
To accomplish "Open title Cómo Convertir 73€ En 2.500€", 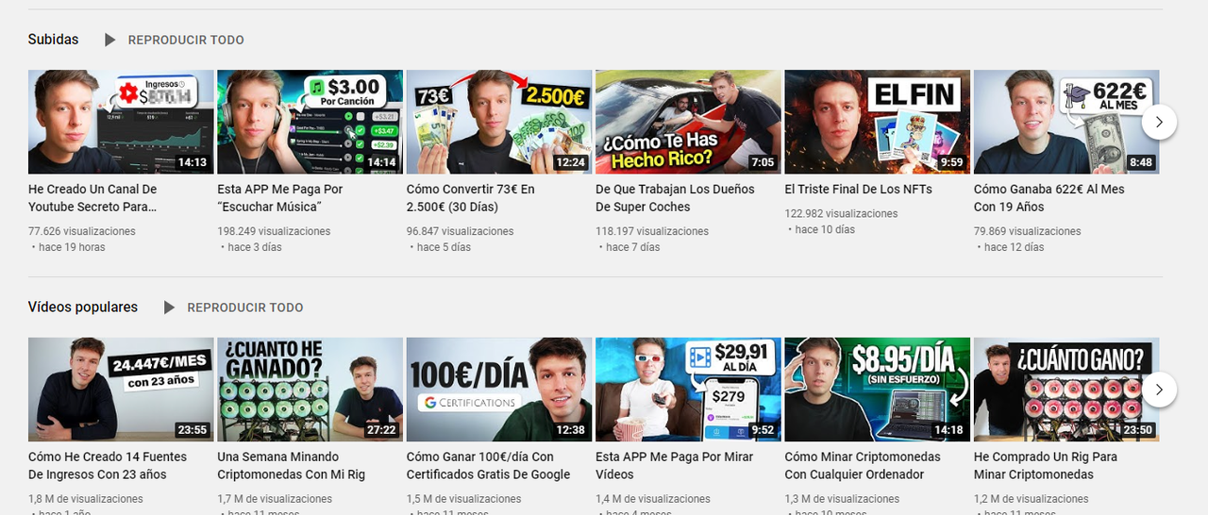I will [471, 198].
